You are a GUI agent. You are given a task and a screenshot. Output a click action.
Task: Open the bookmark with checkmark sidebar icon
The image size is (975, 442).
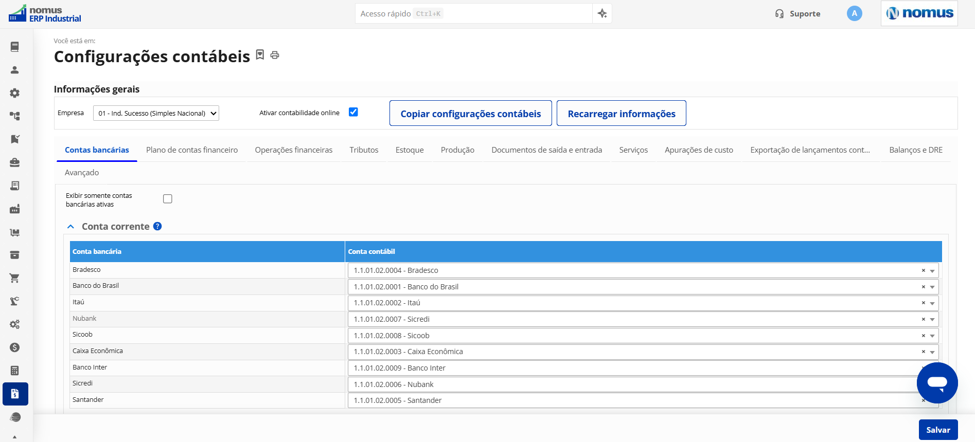(x=15, y=139)
